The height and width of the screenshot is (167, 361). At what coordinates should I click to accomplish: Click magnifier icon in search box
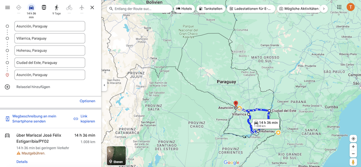tap(111, 9)
